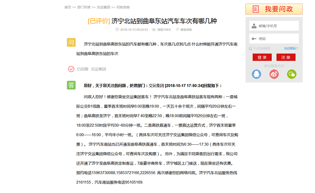
Task: Open the 忘记密码? link
Action: (291, 49)
